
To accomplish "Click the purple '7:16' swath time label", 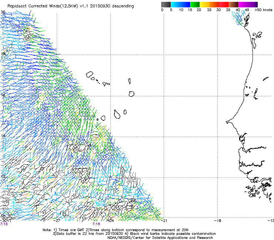I will 96,224.
